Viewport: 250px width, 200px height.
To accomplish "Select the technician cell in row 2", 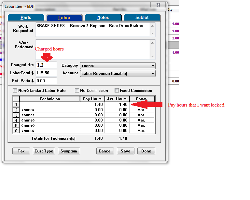I will click(x=49, y=110).
